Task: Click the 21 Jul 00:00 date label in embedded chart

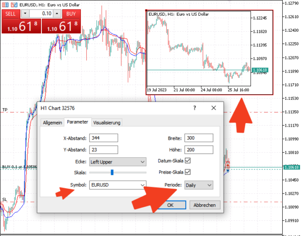Action: [x=184, y=90]
